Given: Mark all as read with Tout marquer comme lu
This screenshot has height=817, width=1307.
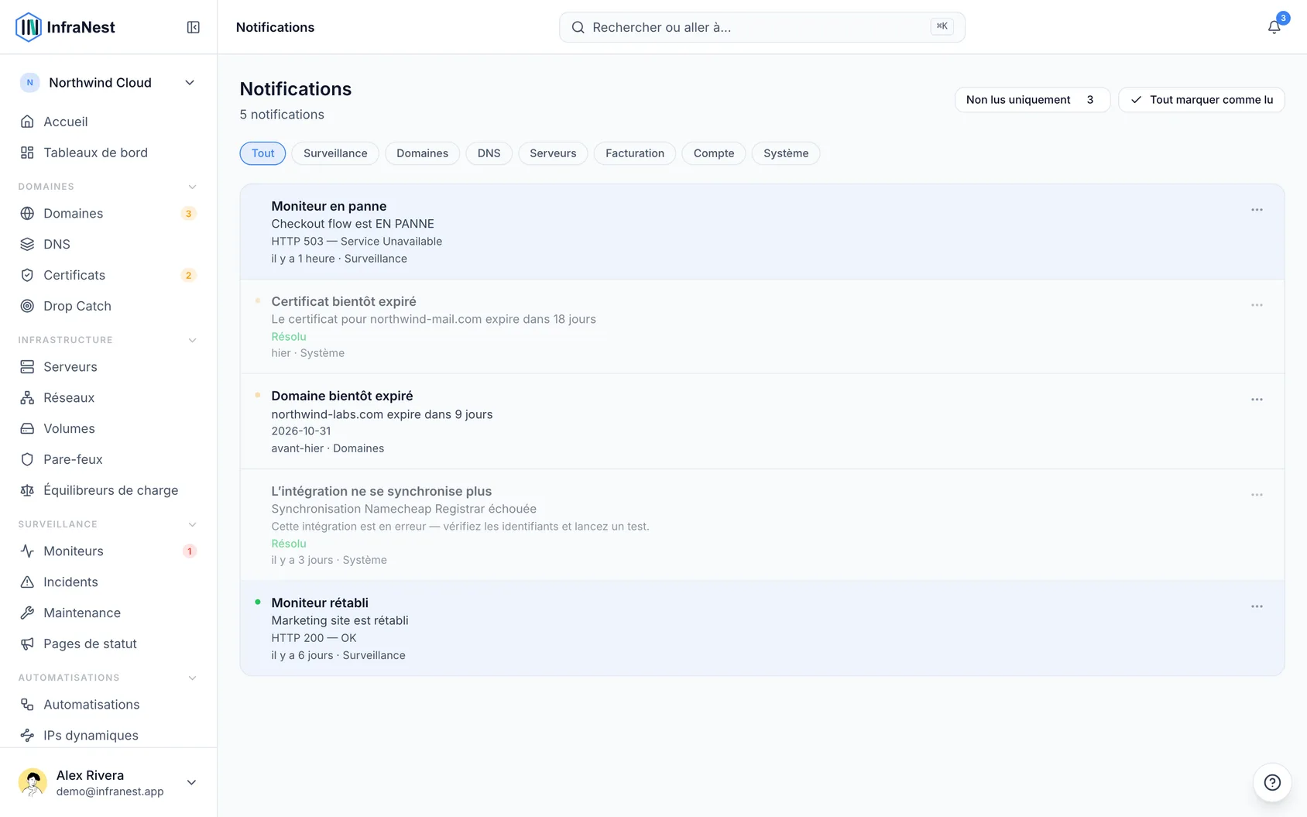Looking at the screenshot, I should click(1201, 100).
